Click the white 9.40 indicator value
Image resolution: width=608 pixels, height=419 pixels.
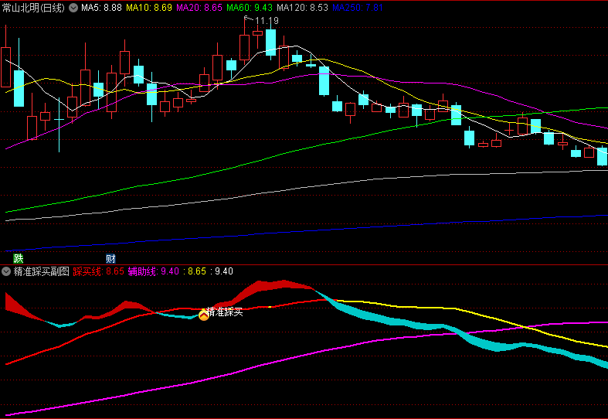[224, 271]
